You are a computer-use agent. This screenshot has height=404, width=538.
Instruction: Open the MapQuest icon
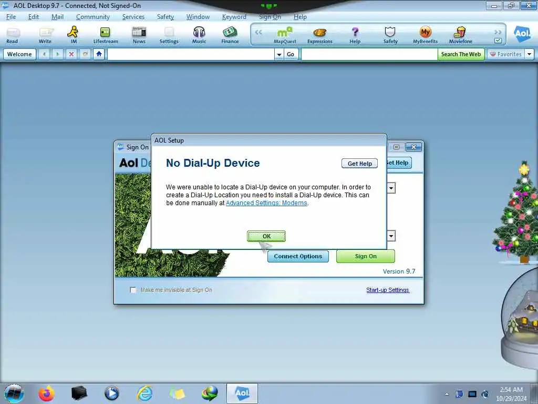coord(285,35)
